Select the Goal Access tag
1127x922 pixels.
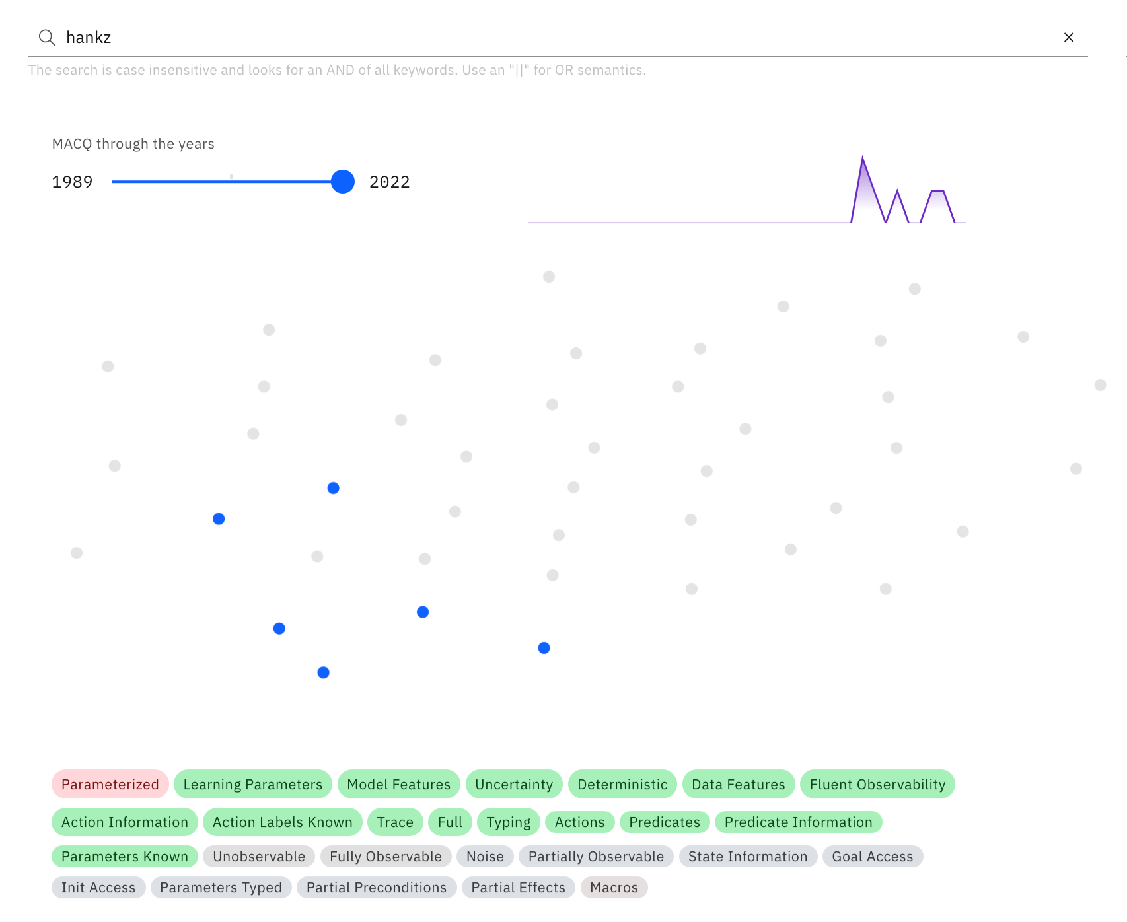point(872,857)
